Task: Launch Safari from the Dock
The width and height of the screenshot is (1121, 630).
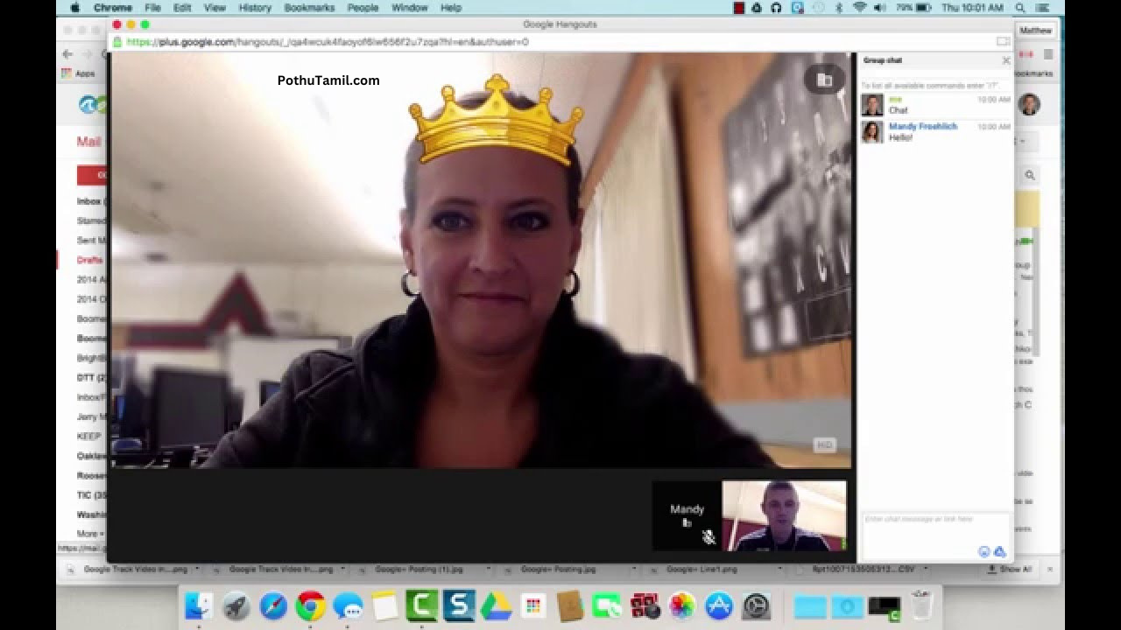Action: click(x=273, y=605)
